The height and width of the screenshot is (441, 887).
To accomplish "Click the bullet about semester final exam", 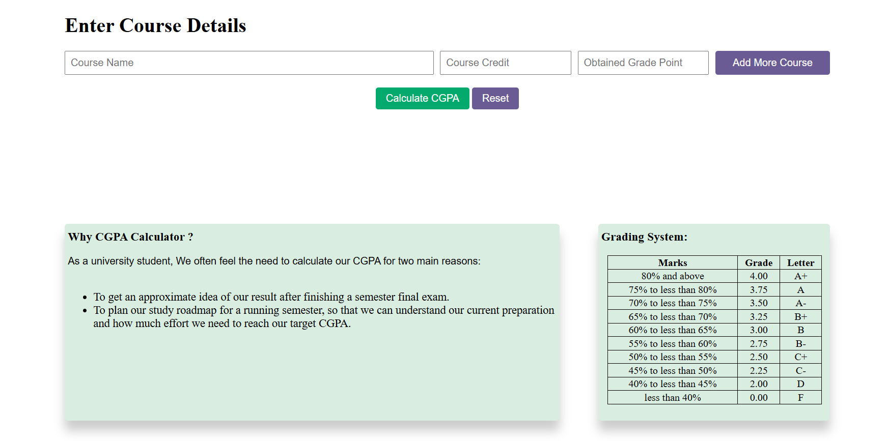I will (x=271, y=297).
